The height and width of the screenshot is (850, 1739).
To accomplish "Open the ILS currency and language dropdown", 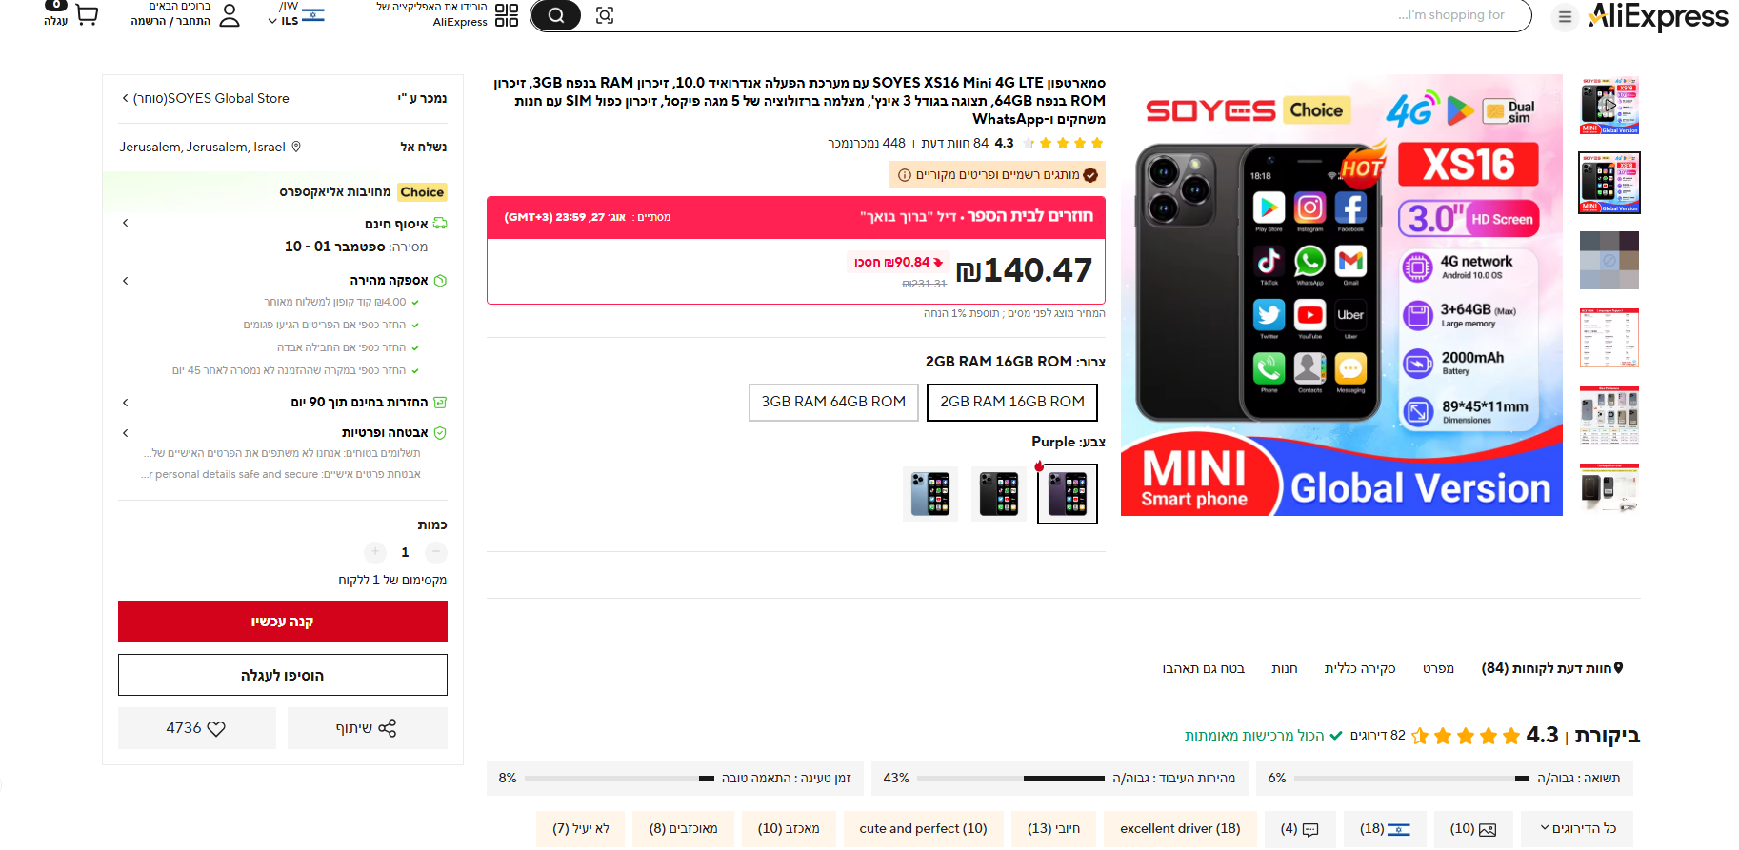I will [296, 15].
